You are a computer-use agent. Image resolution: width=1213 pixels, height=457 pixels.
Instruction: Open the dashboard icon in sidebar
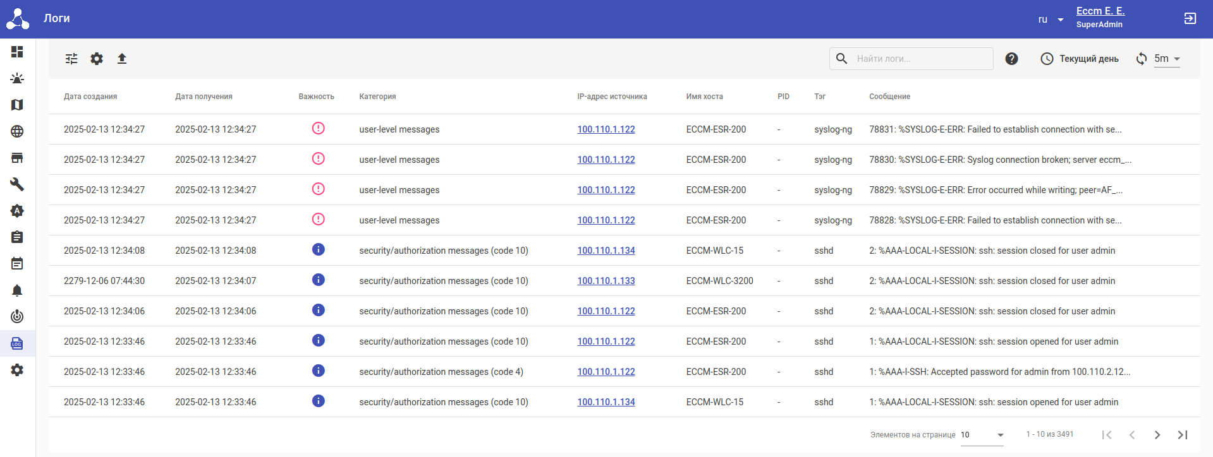(17, 52)
